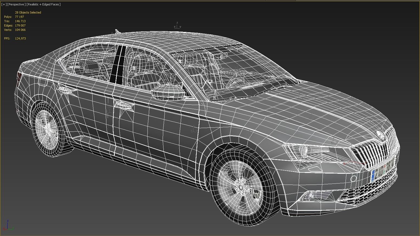
Task: Select the black B-pillar between side windows
Action: (119, 65)
